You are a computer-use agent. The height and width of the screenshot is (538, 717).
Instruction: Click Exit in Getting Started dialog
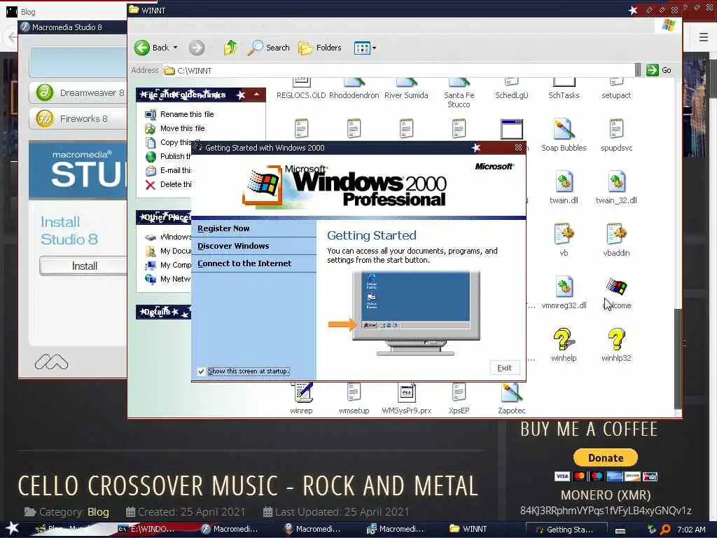pyautogui.click(x=505, y=368)
